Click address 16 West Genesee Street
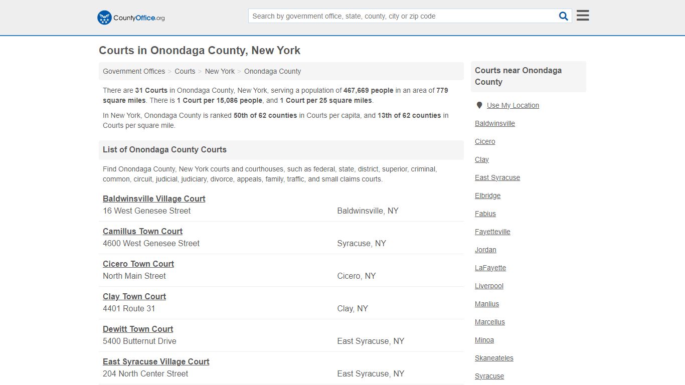The height and width of the screenshot is (385, 685). point(146,211)
